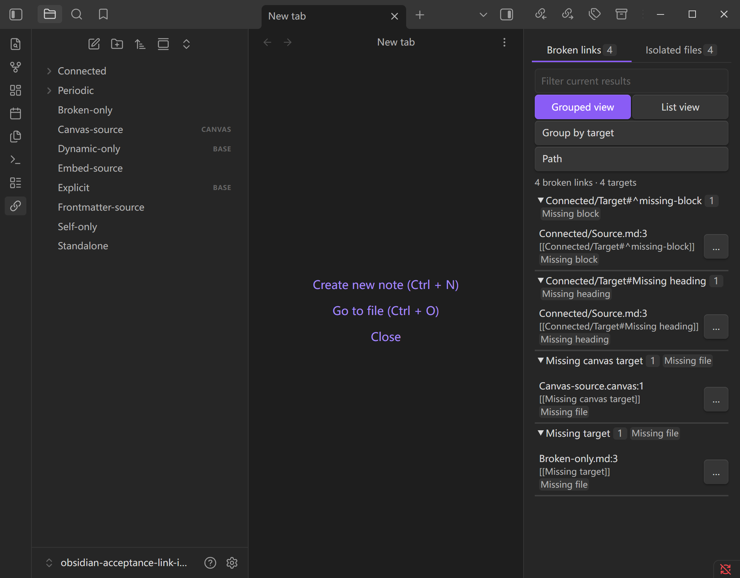The image size is (740, 578).
Task: Open actions for Missing heading broken link
Action: click(716, 327)
